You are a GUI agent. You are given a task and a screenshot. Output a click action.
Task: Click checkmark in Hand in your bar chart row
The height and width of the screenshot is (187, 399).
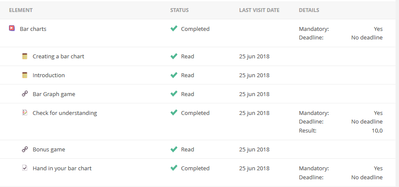tap(174, 168)
